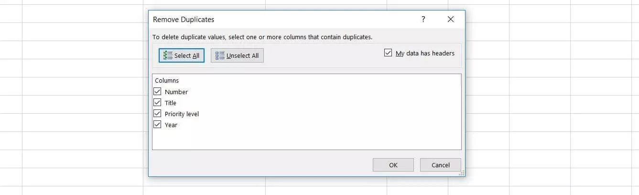Toggle the My data has headers checkbox
This screenshot has width=639, height=195.
(x=388, y=53)
